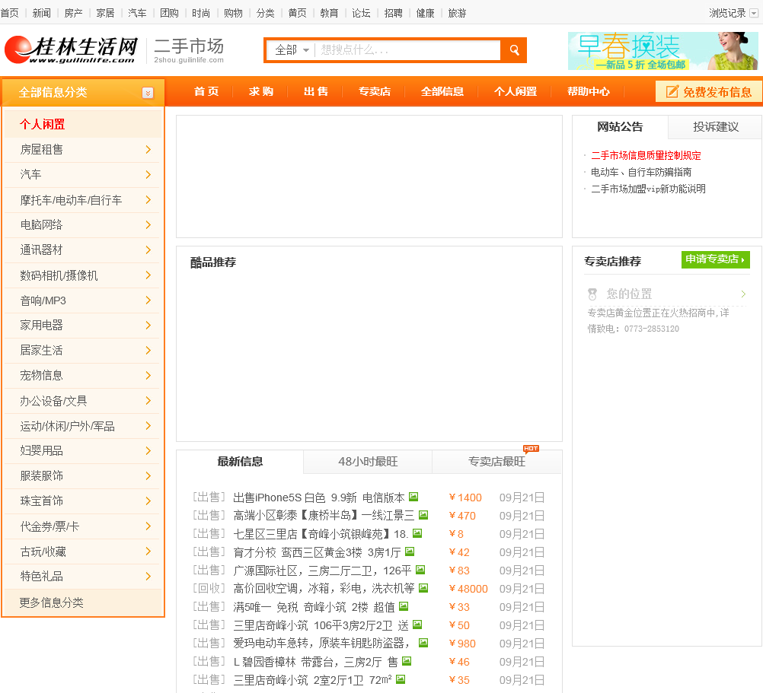
Task: Expand the 音响/MP3 category chevron
Action: (148, 300)
